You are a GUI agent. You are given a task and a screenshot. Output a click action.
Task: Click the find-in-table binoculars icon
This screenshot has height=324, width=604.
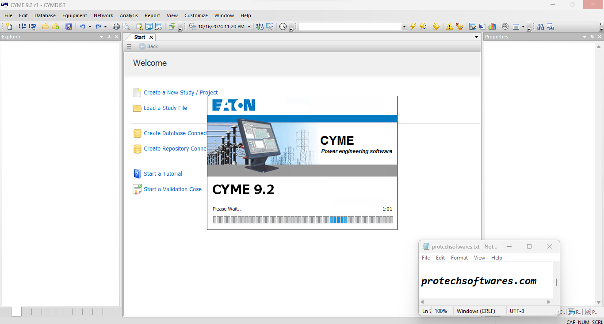click(x=550, y=26)
